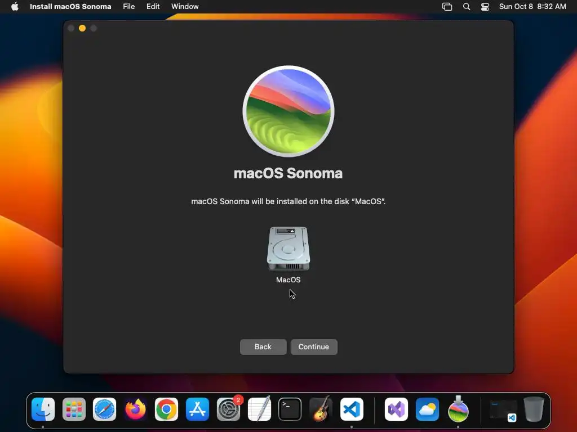The image size is (577, 432).
Task: Open Finder from the Dock
Action: tap(43, 409)
